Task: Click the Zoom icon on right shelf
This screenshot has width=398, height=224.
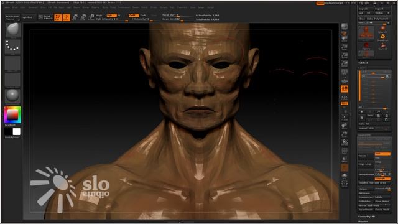Action: coord(345,47)
